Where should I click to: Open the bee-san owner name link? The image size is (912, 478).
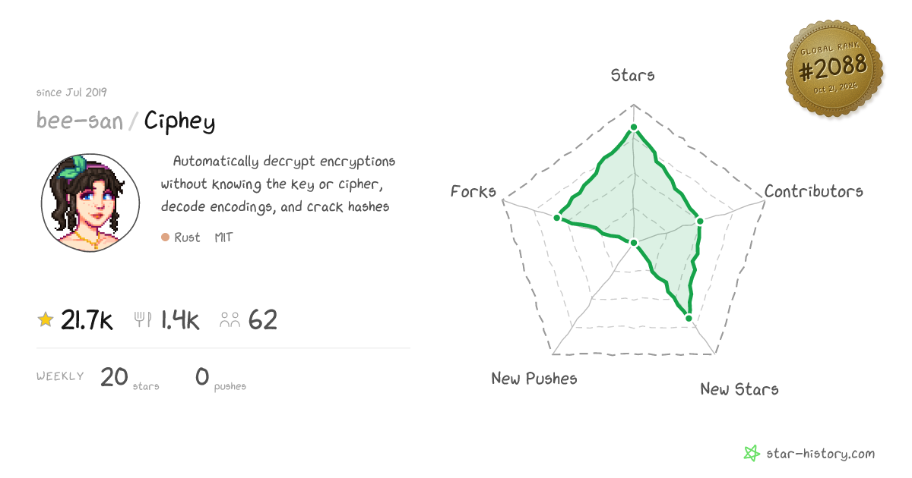(x=80, y=121)
